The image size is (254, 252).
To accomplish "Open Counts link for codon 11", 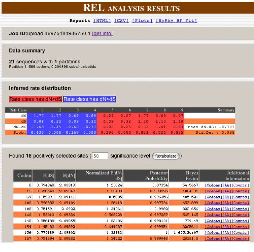I will (x=240, y=191).
